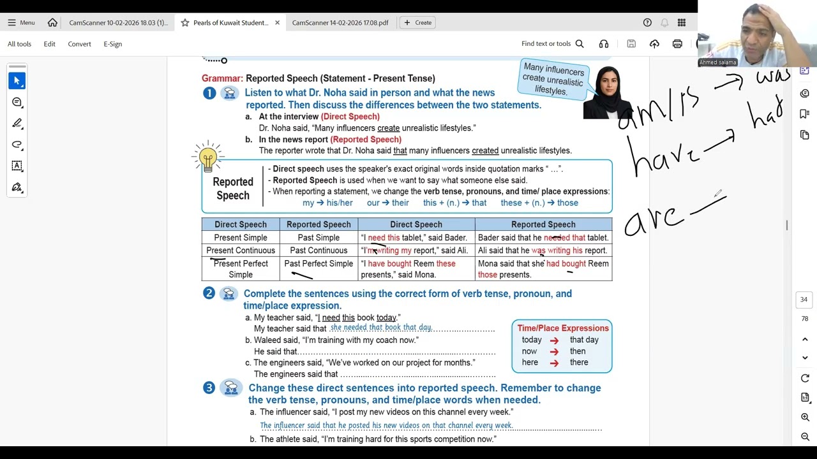Click the total page count 78
The image size is (817, 459).
(x=804, y=318)
